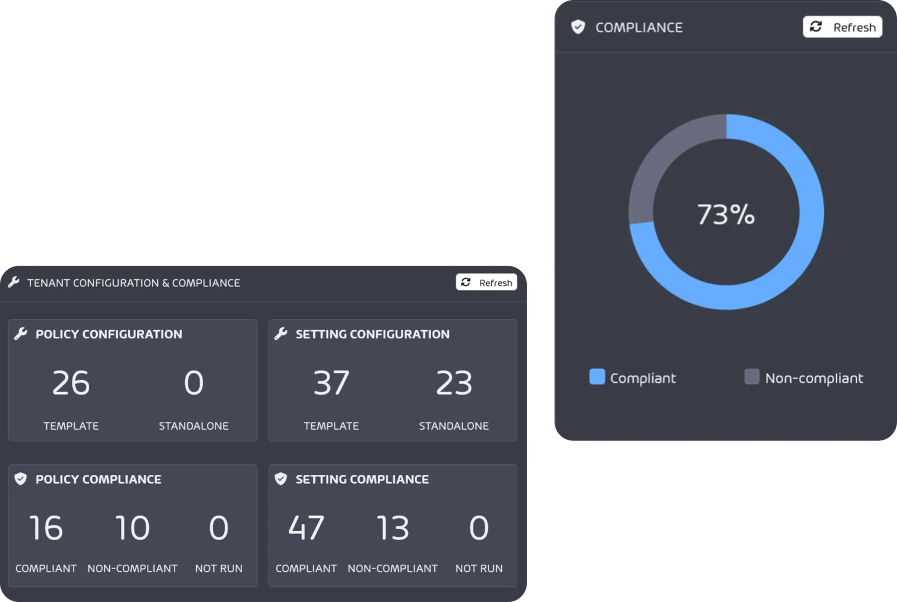This screenshot has height=602, width=897.
Task: Open the 26 policy templates count
Action: tap(71, 383)
